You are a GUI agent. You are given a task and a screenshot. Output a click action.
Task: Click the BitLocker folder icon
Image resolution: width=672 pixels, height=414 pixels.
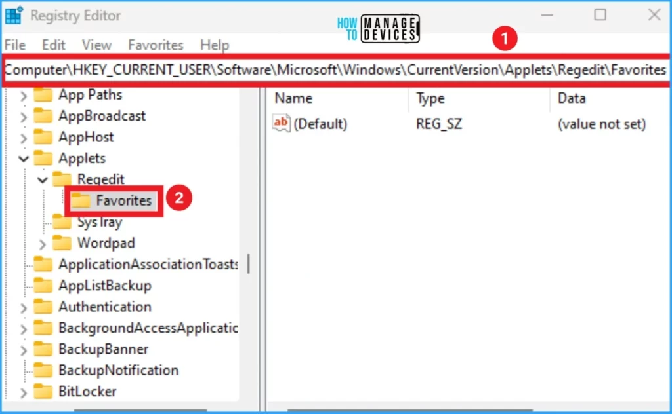[x=43, y=391]
